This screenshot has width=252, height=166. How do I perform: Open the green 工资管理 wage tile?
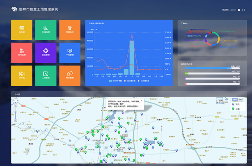pyautogui.click(x=46, y=75)
